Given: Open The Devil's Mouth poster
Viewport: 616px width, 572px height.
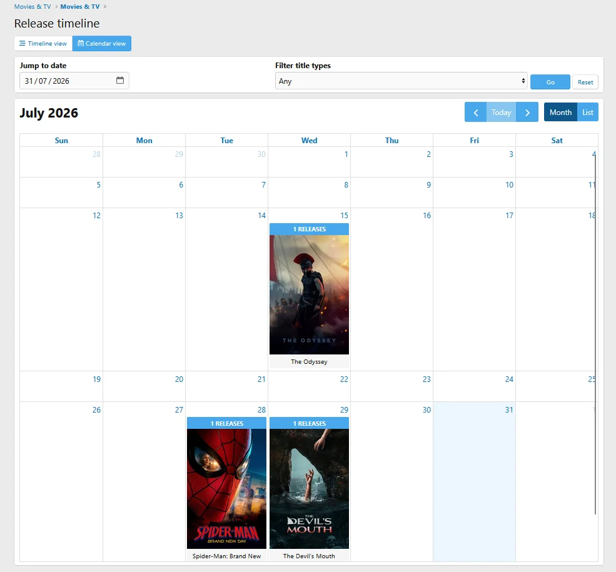Looking at the screenshot, I should coord(309,489).
